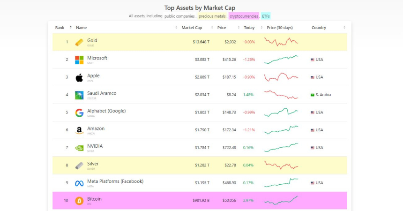Screen dimensions: 403x211
Task: Click the Amazon logo icon
Action: pyautogui.click(x=79, y=130)
